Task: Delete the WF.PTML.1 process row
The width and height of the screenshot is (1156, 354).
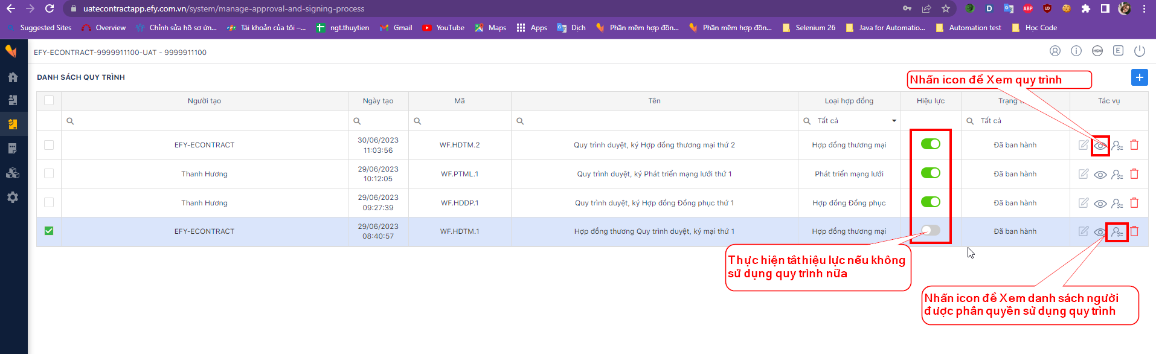Action: point(1134,174)
